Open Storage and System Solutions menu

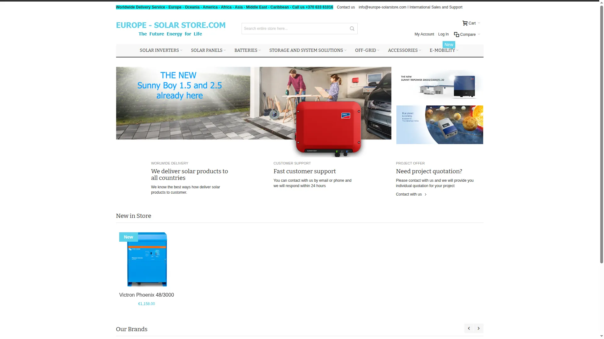click(x=306, y=50)
